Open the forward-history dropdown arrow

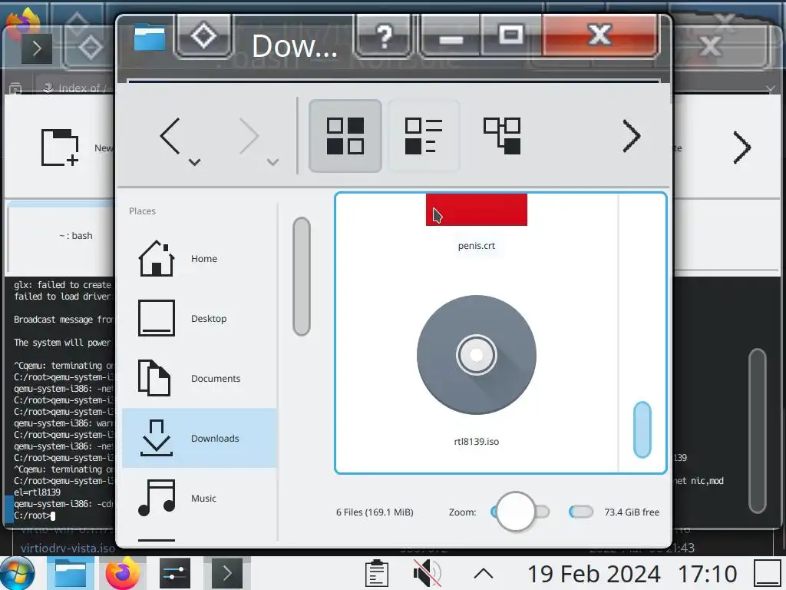272,162
